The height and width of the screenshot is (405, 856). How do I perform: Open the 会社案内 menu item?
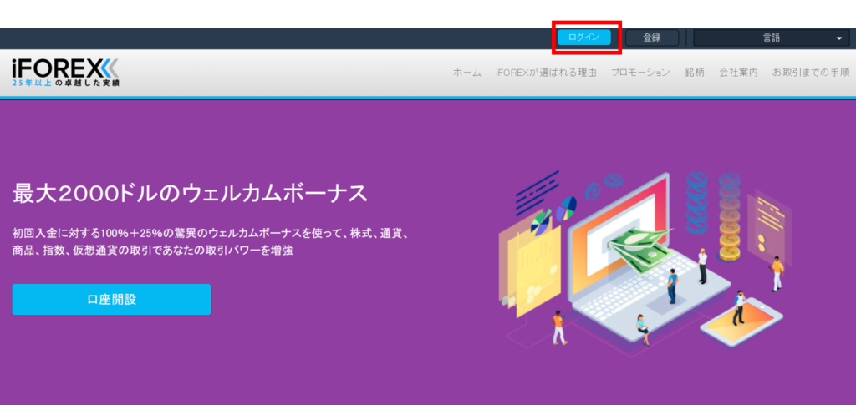pyautogui.click(x=739, y=73)
